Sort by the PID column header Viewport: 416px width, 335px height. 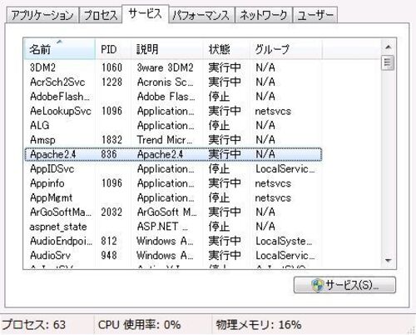coord(113,49)
